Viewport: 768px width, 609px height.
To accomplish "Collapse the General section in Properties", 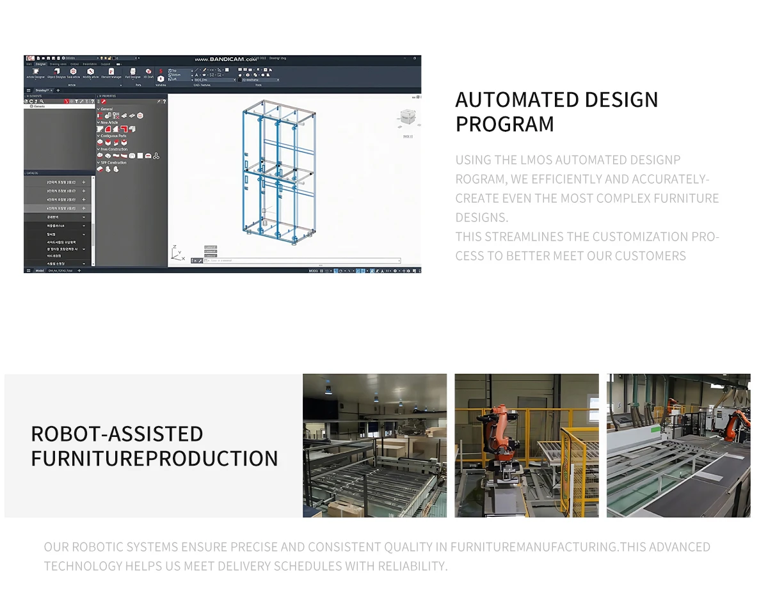I will 99,109.
